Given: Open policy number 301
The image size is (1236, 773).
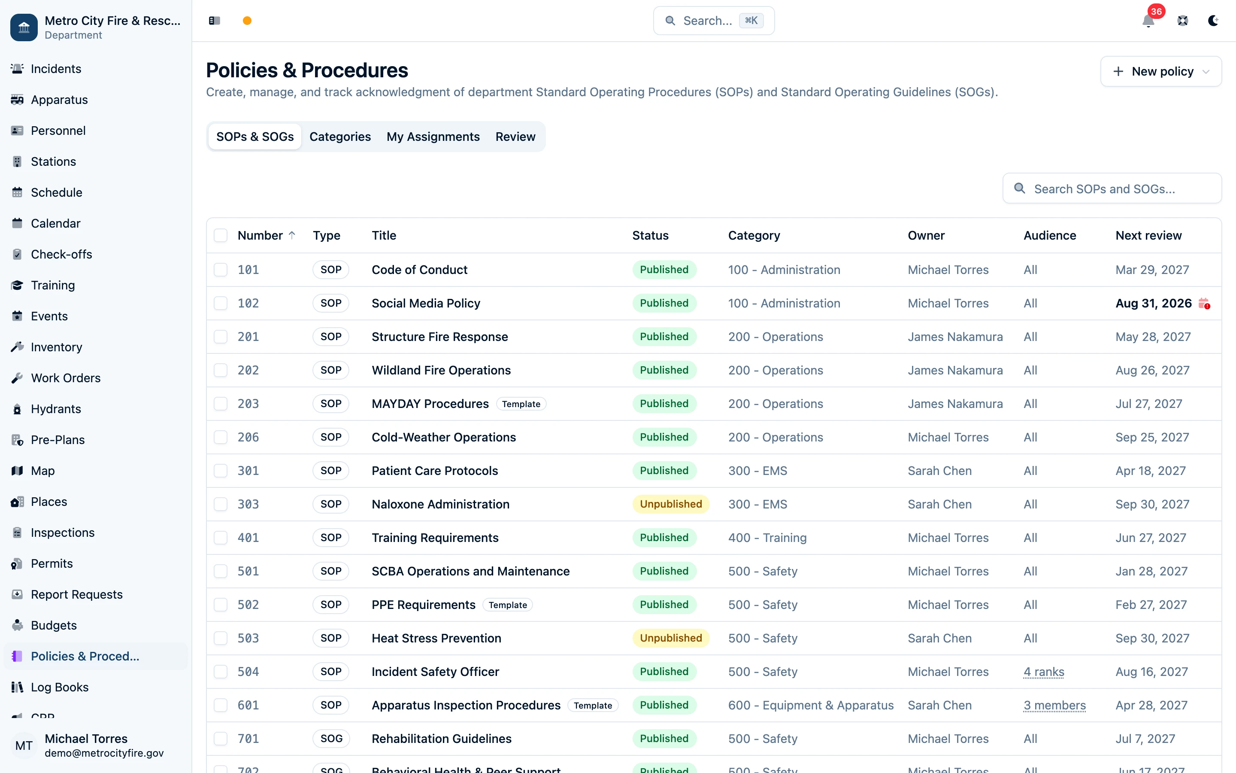Looking at the screenshot, I should [x=248, y=471].
